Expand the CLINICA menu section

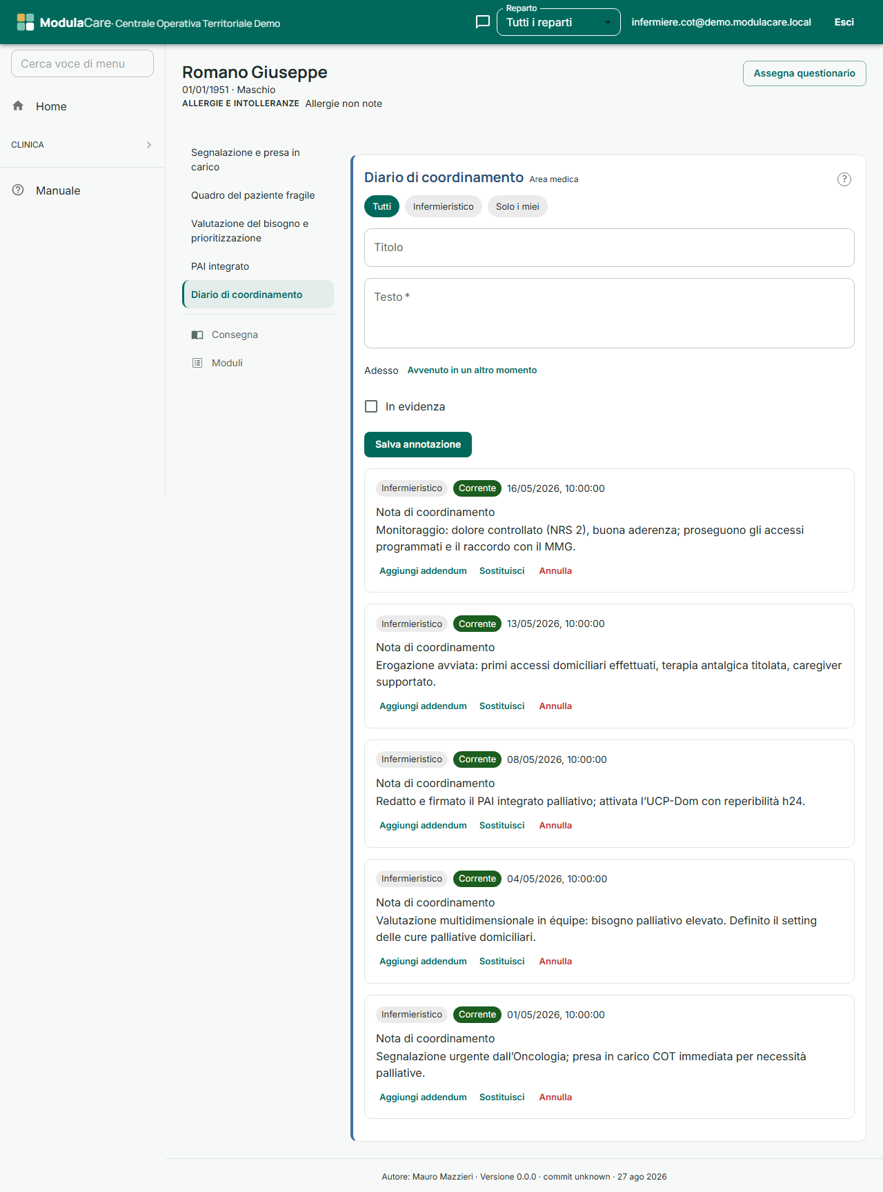[82, 145]
